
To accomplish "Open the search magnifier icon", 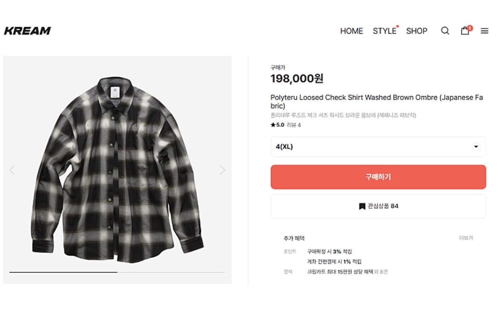I will pos(445,31).
